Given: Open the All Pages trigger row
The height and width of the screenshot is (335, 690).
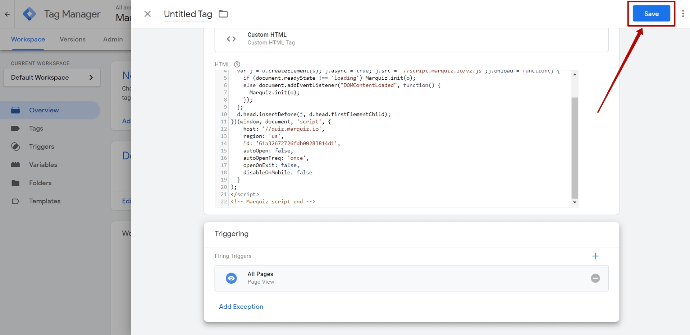Looking at the screenshot, I should tap(411, 278).
